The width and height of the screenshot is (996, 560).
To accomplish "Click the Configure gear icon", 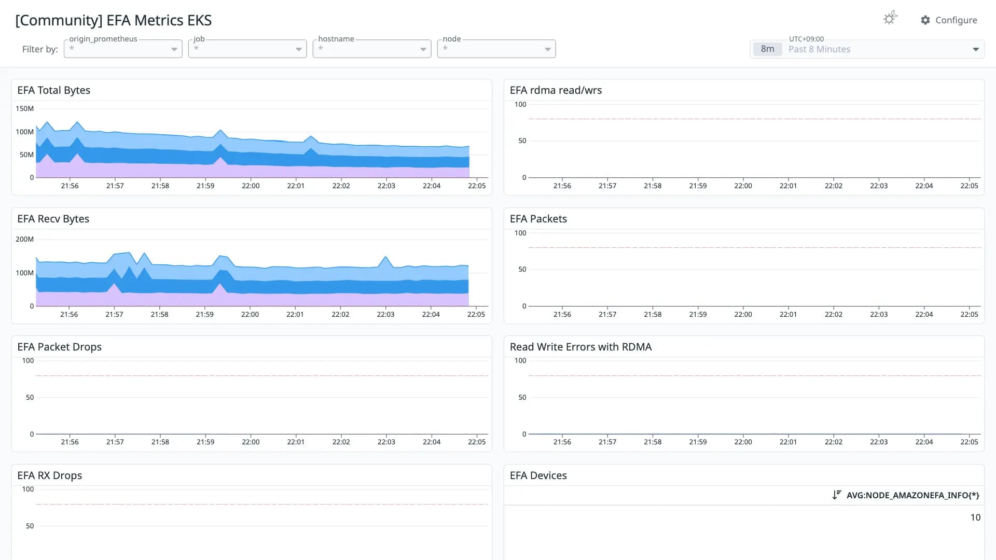I will [925, 20].
